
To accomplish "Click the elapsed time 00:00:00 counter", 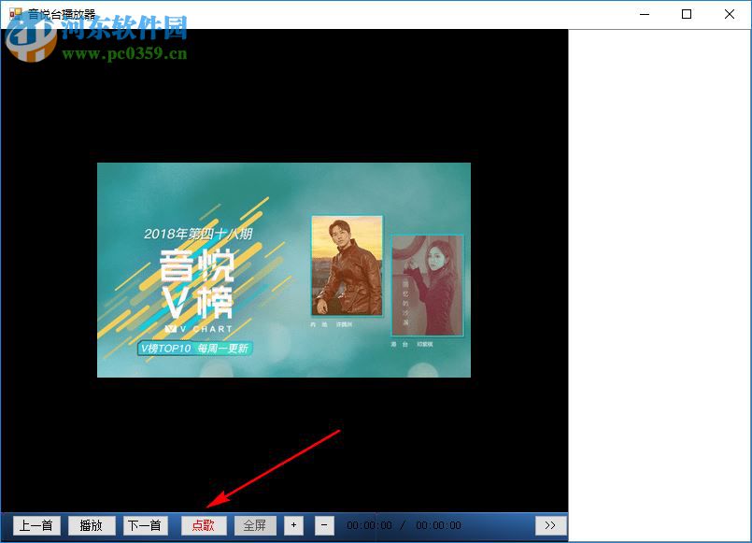I will [x=371, y=525].
